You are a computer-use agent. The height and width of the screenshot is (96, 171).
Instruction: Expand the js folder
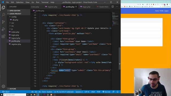coord(12,29)
